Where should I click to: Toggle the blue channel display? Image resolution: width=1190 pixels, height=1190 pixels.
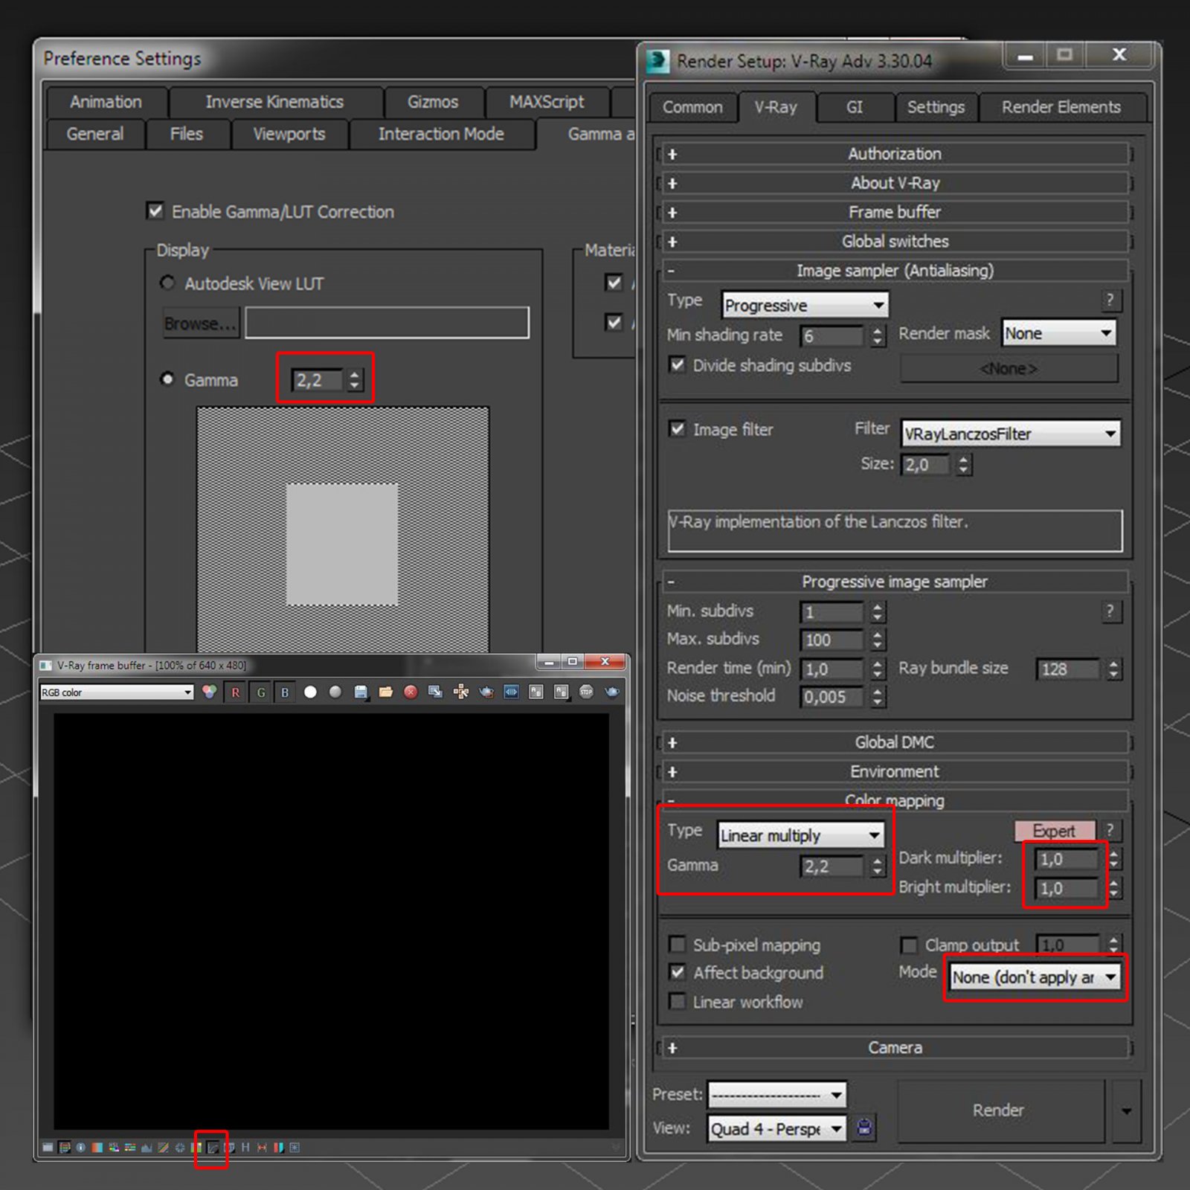tap(285, 692)
